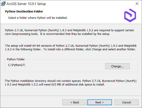142x108 pixels.
Task: Cancel the ArcGIS Server setup
Action: tap(127, 102)
